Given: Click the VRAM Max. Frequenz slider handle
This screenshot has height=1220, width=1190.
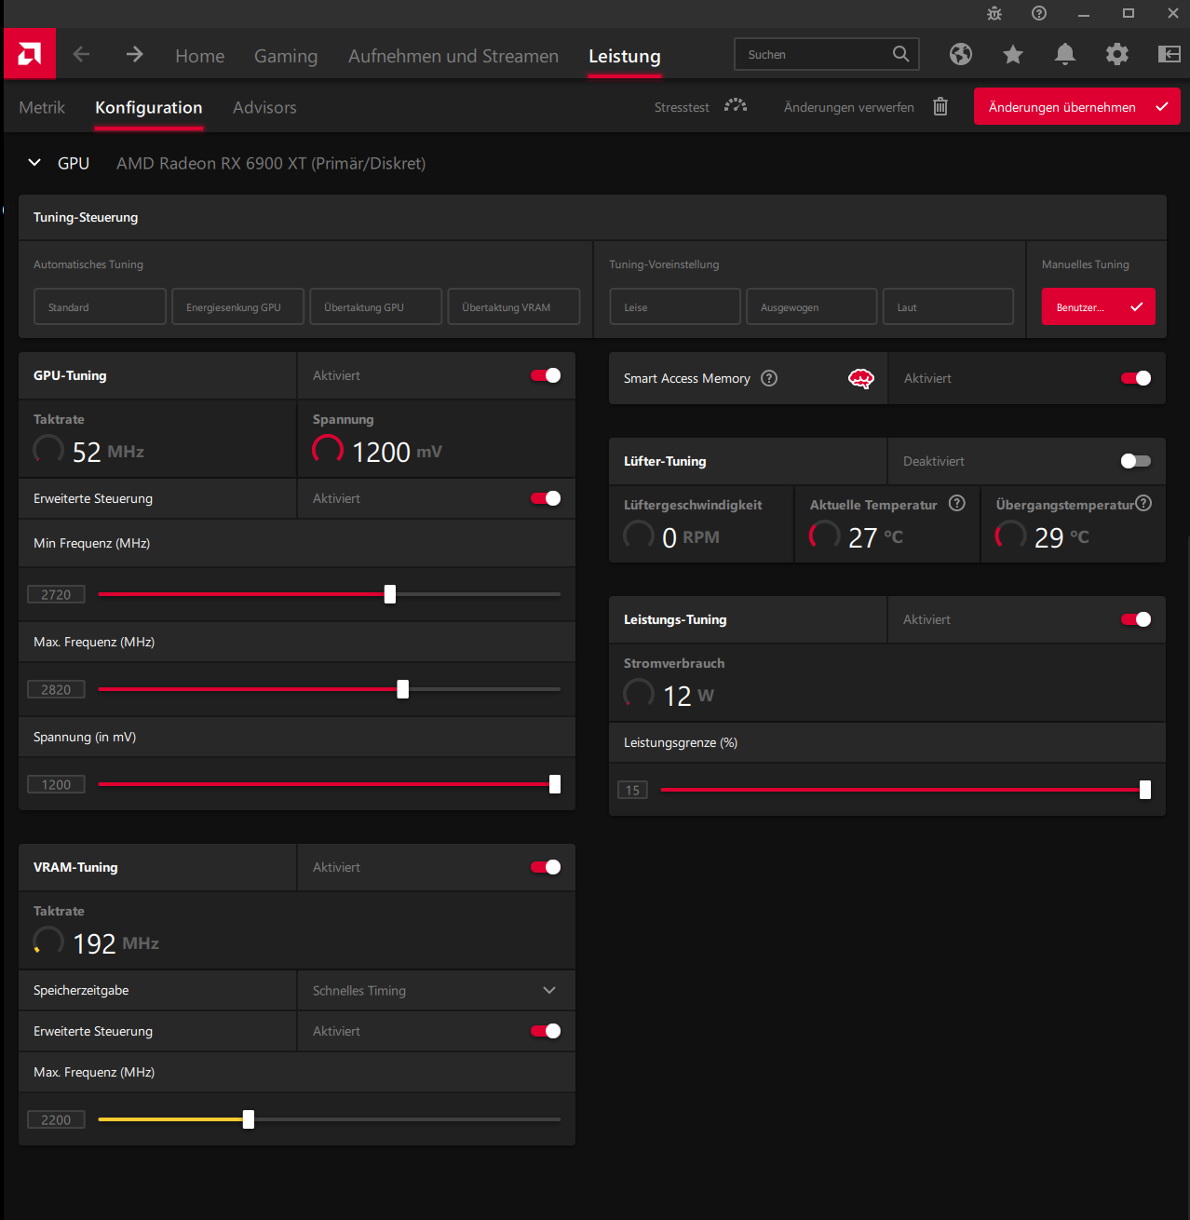Looking at the screenshot, I should (x=249, y=1119).
